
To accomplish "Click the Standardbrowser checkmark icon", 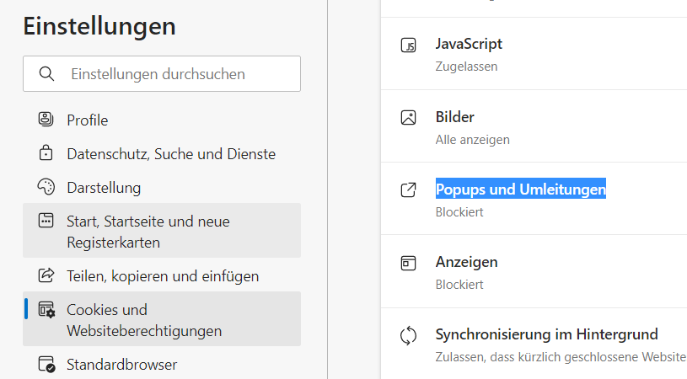I will [46, 364].
